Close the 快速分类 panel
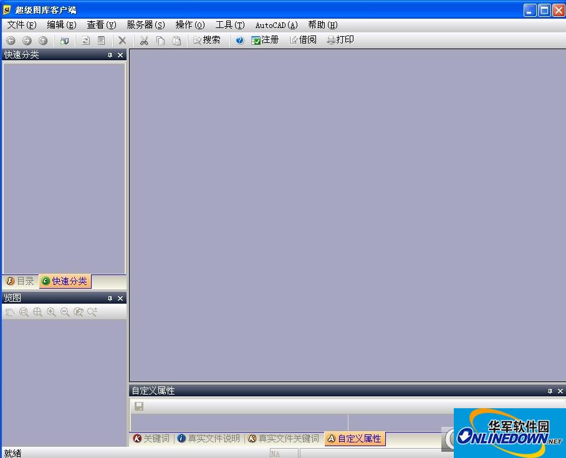Viewport: 566px width, 458px height. pyautogui.click(x=120, y=55)
